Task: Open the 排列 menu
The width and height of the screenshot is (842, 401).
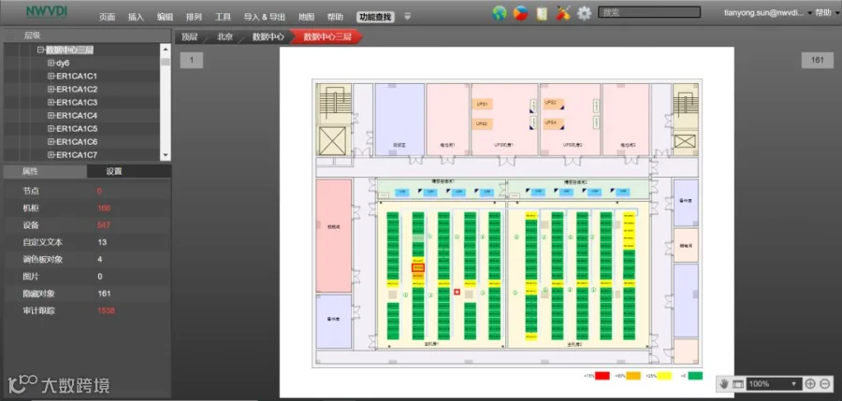Action: [x=194, y=17]
